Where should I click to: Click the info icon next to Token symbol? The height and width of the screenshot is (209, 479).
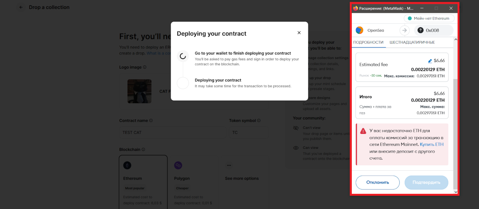coord(259,120)
